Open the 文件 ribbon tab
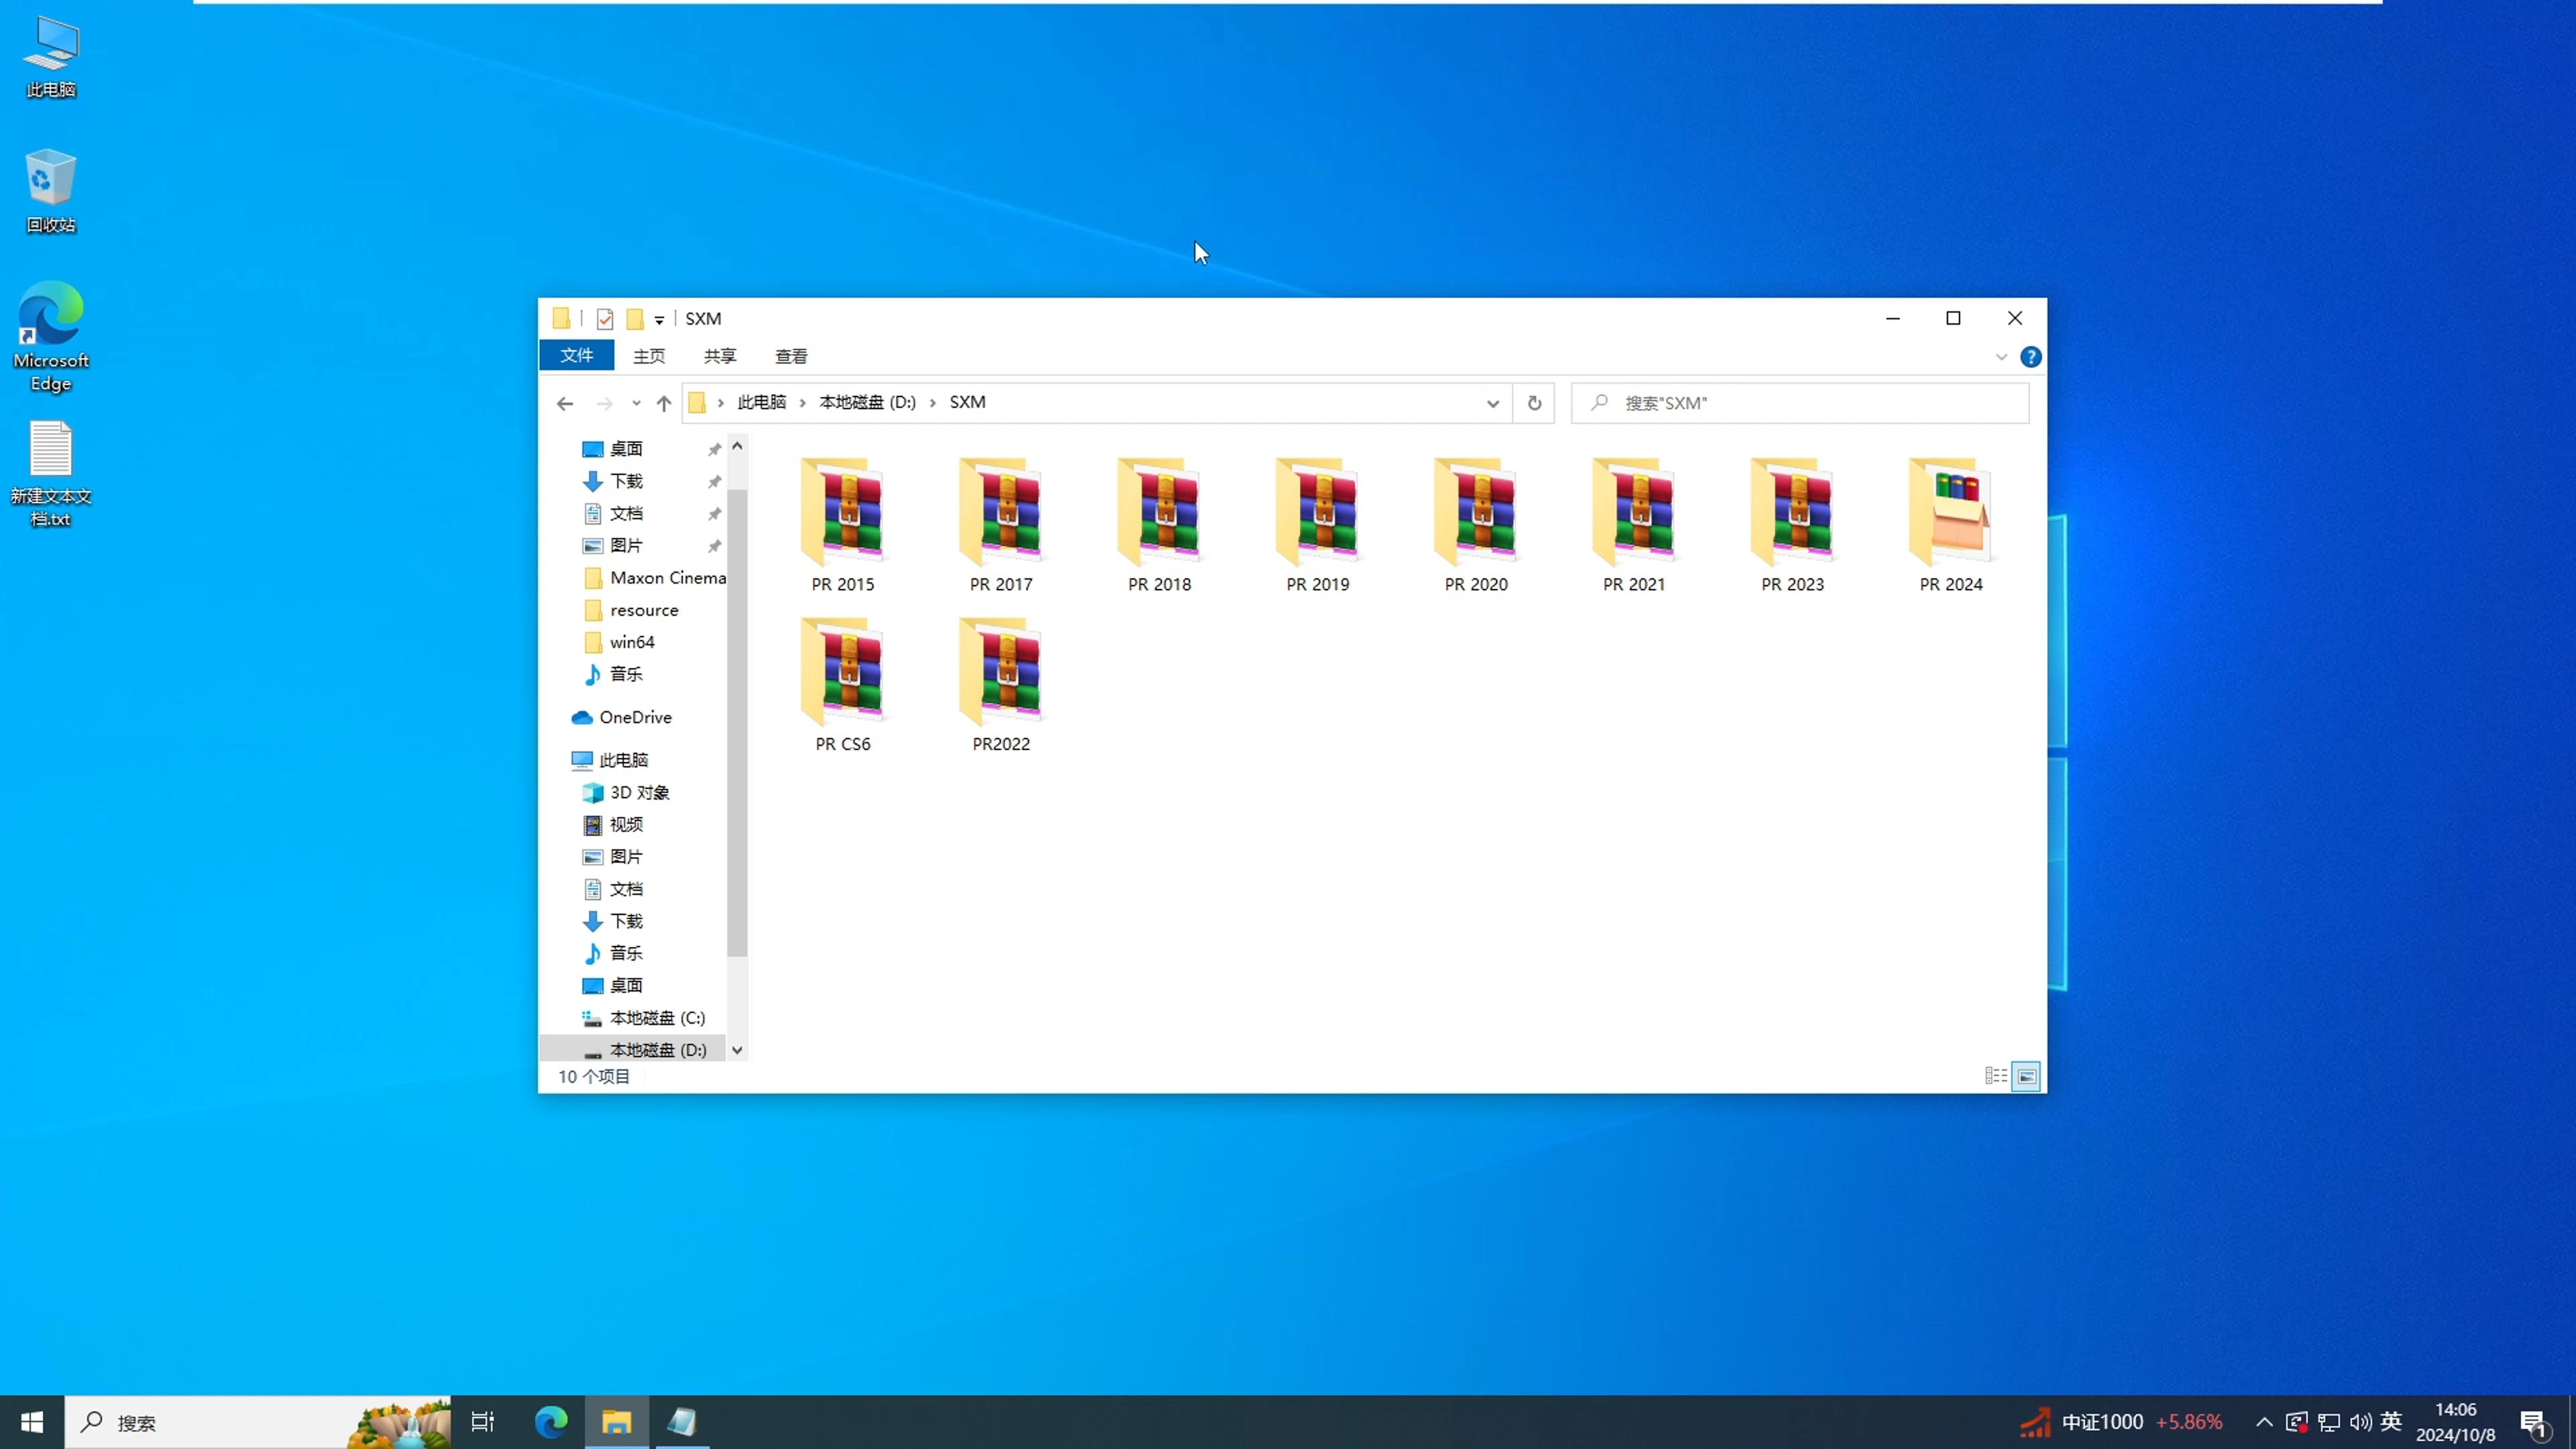The height and width of the screenshot is (1449, 2576). [576, 355]
